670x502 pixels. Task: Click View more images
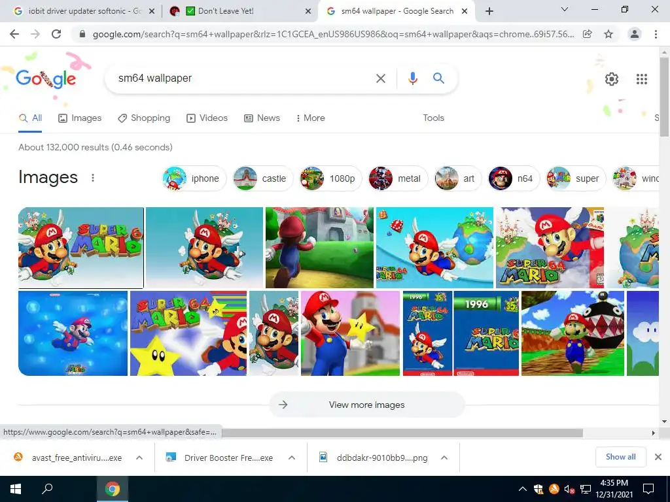tap(366, 405)
